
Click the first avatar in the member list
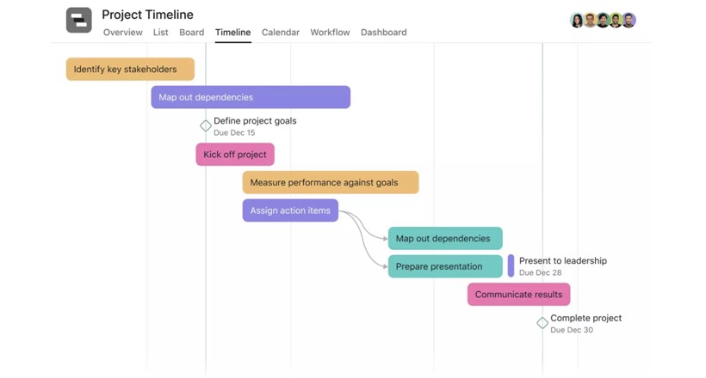pyautogui.click(x=577, y=20)
